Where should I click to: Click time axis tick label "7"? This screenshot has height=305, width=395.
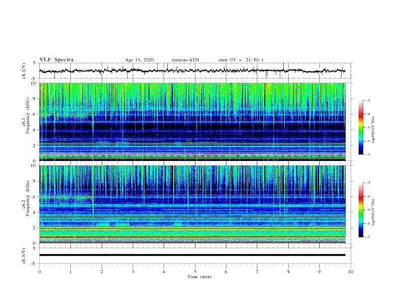pyautogui.click(x=257, y=272)
